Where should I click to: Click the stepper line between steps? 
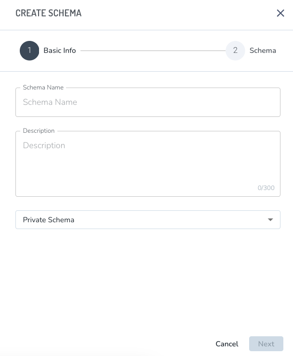pyautogui.click(x=153, y=51)
